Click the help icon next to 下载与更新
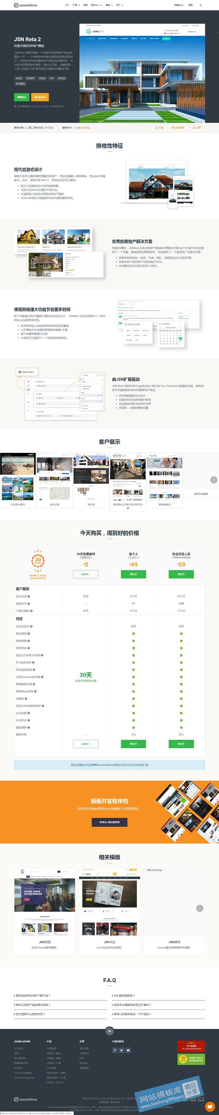This screenshot has width=219, height=1115. point(31,611)
